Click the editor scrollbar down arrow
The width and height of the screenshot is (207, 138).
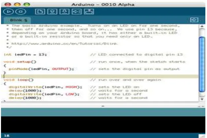202,99
